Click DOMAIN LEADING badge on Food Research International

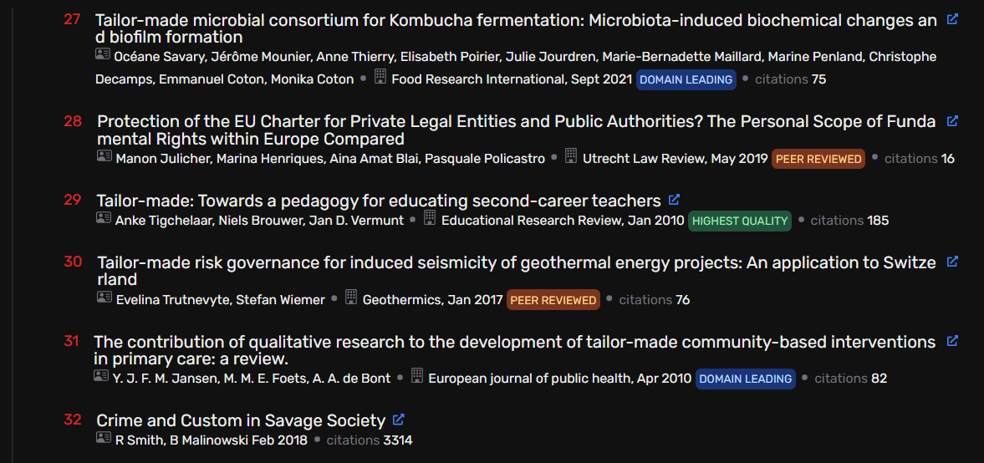[686, 79]
